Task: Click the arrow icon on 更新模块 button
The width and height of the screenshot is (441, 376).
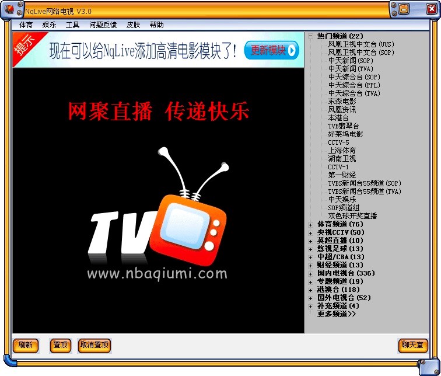Action: [292, 50]
